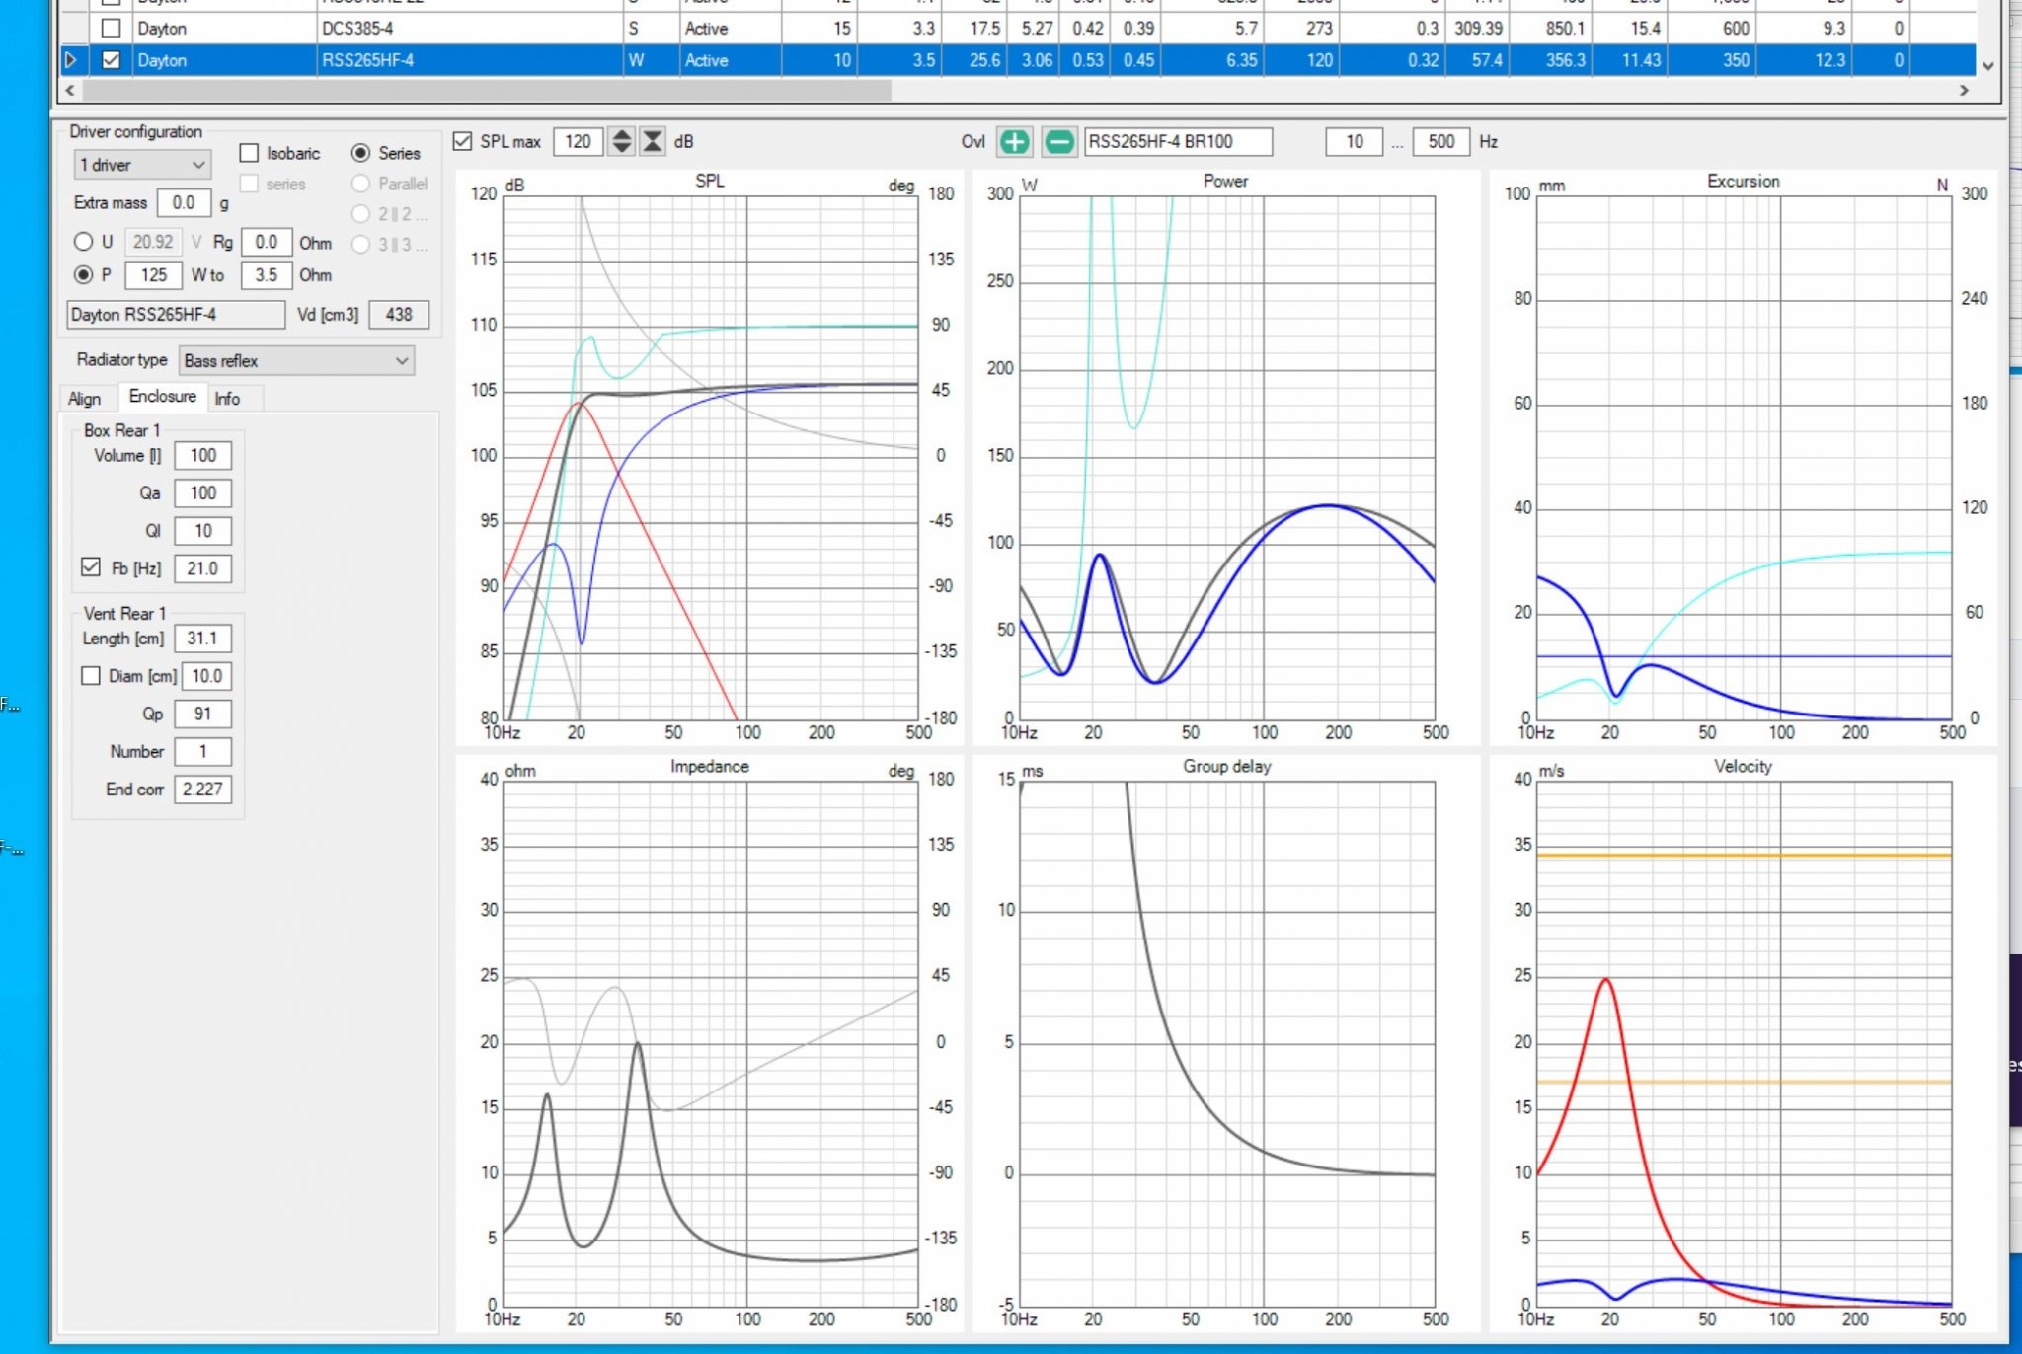Click the Impedance graph
Viewport: 2022px width, 1354px height.
pyautogui.click(x=711, y=1044)
